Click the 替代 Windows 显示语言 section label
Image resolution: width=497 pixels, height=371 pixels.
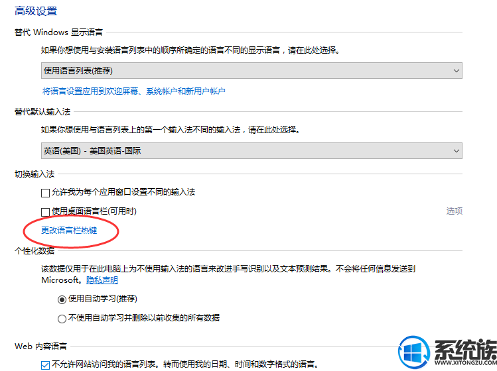[x=58, y=32]
